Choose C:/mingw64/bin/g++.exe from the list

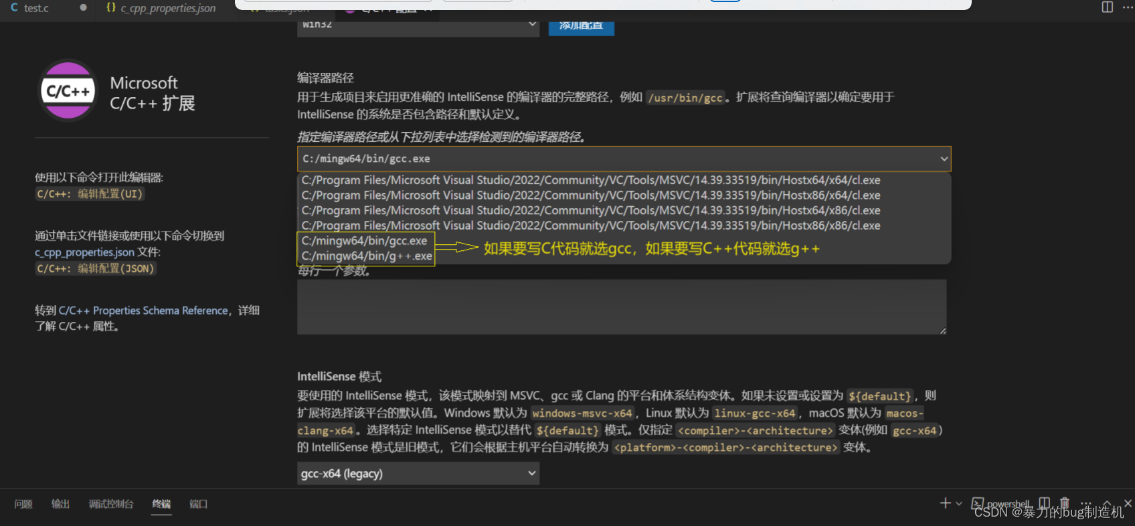[367, 256]
